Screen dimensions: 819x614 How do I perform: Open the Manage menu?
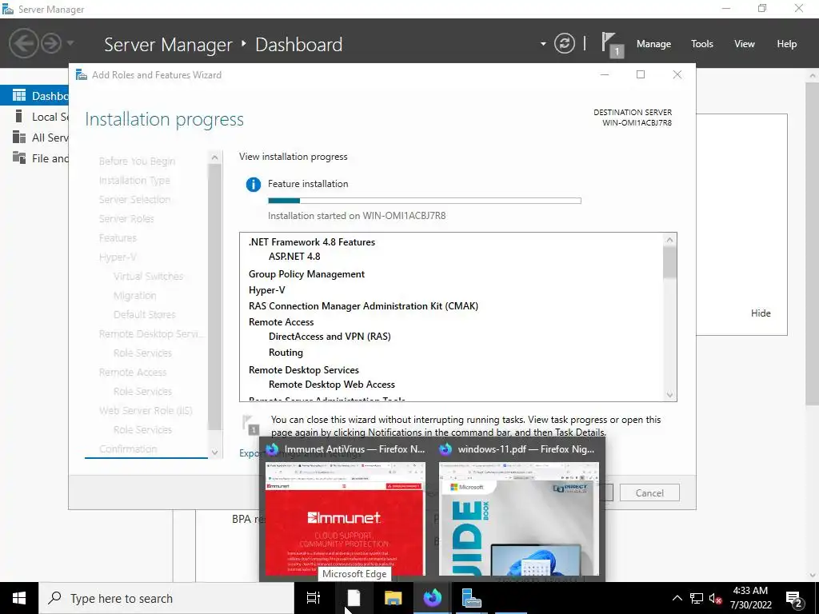653,44
